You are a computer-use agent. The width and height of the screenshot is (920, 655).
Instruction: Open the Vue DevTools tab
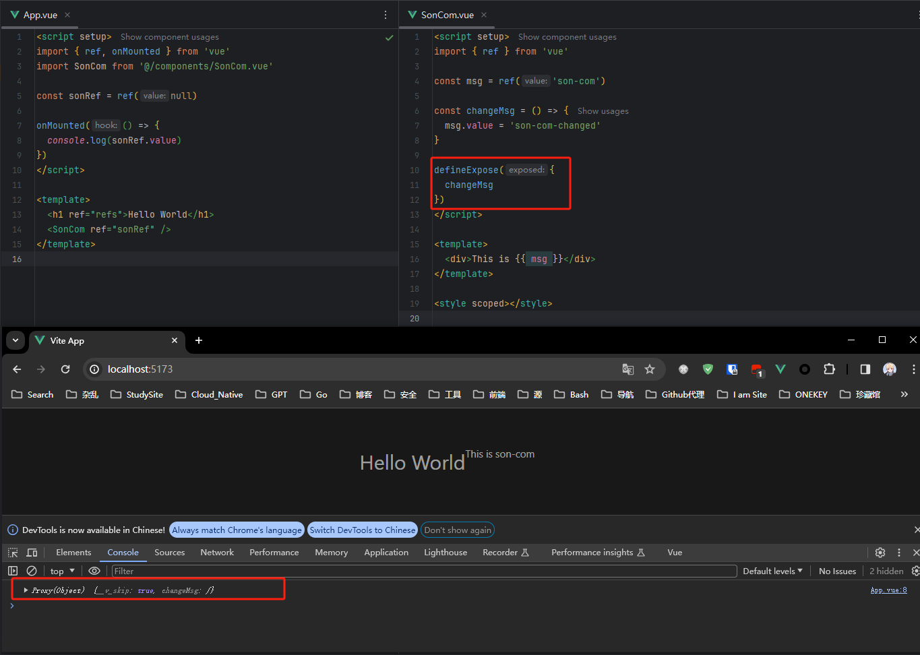tap(675, 553)
